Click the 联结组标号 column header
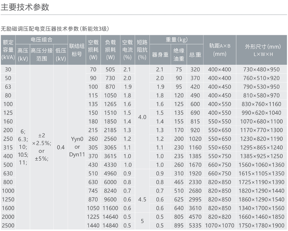Image resolution: width=288 pixels, height=231 pixels. [77, 50]
